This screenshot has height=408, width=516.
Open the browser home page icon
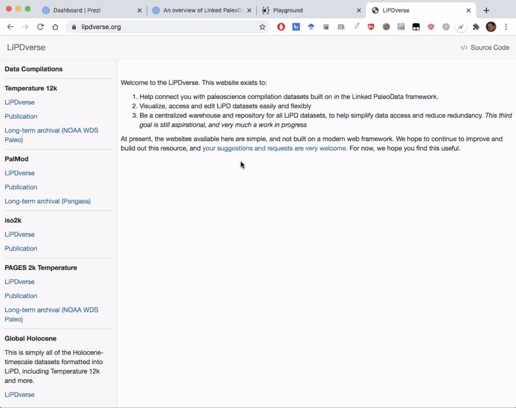click(x=55, y=27)
